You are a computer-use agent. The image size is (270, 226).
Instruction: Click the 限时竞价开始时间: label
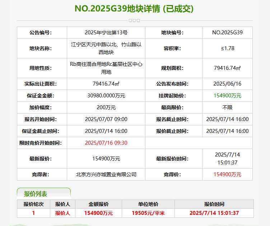41,143
